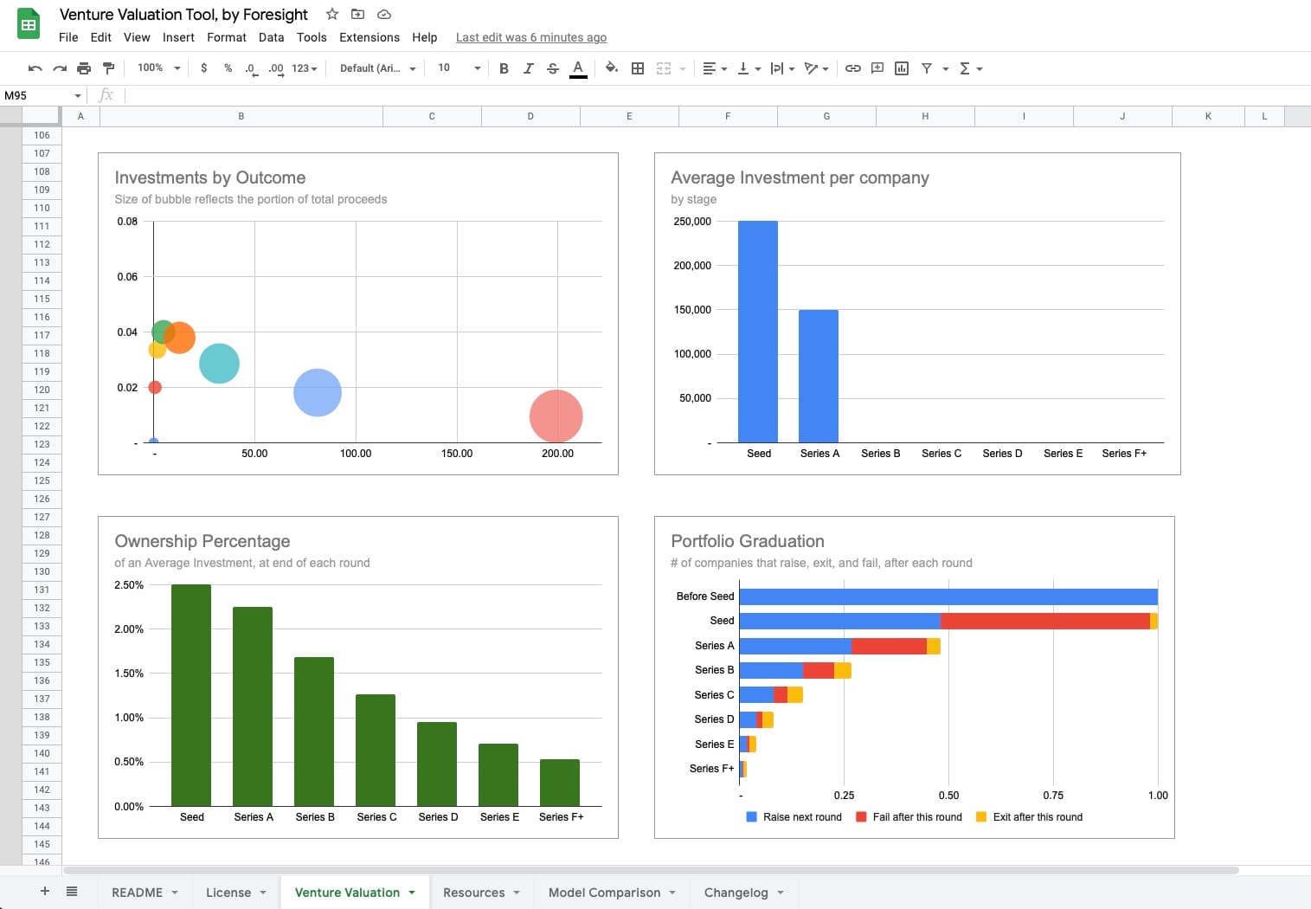Select the Paint format tool
This screenshot has width=1311, height=909.
108,68
